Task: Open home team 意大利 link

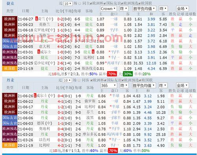Action: tap(45, 47)
